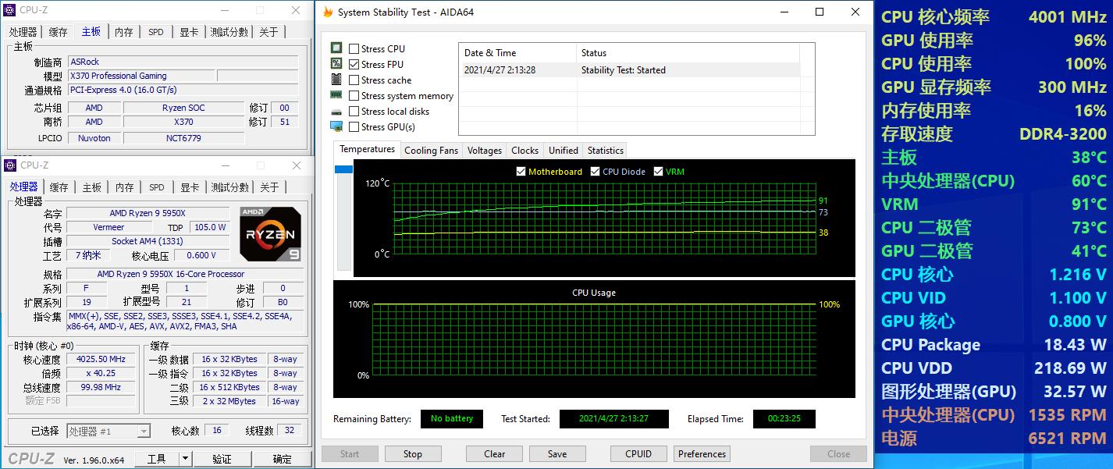Open the SPD tab in the lower CPU-Z window
Image resolution: width=1113 pixels, height=469 pixels.
[x=157, y=187]
